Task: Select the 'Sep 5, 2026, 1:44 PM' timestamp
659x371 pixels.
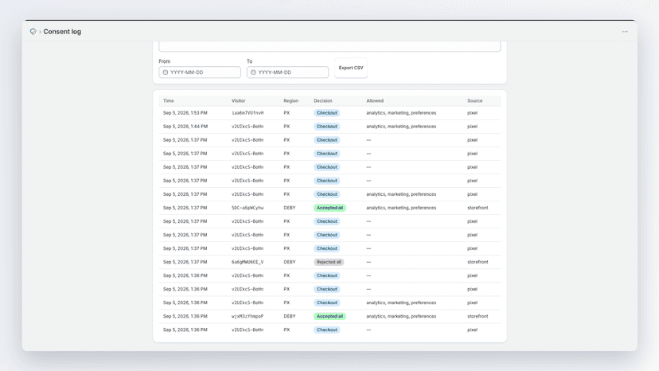Action: click(x=185, y=127)
